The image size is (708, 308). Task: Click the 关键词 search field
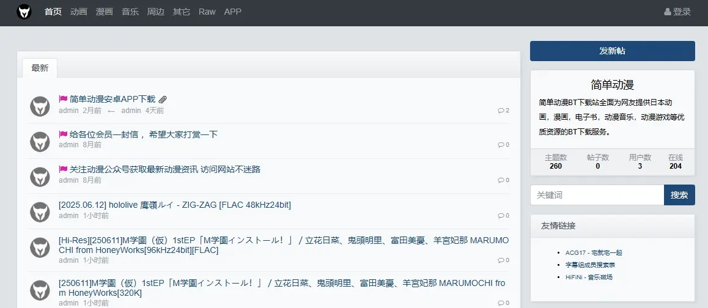tap(597, 195)
